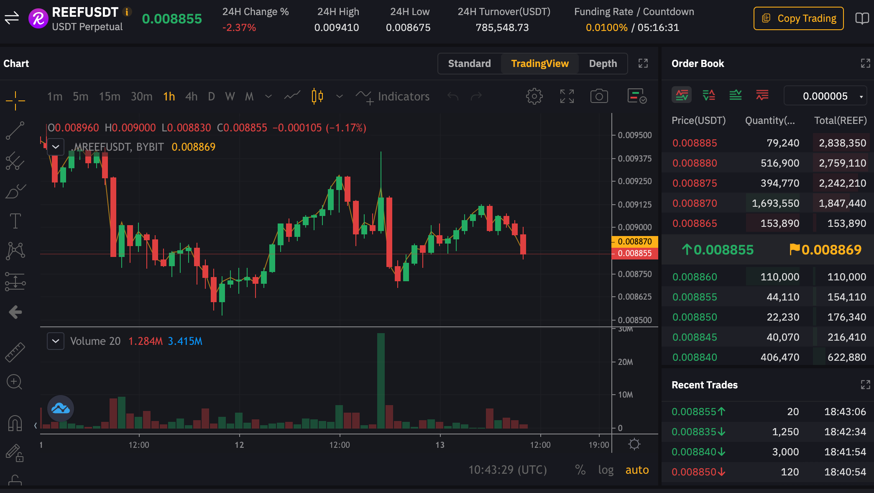Expand the chart to fullscreen
The width and height of the screenshot is (874, 493).
point(643,63)
